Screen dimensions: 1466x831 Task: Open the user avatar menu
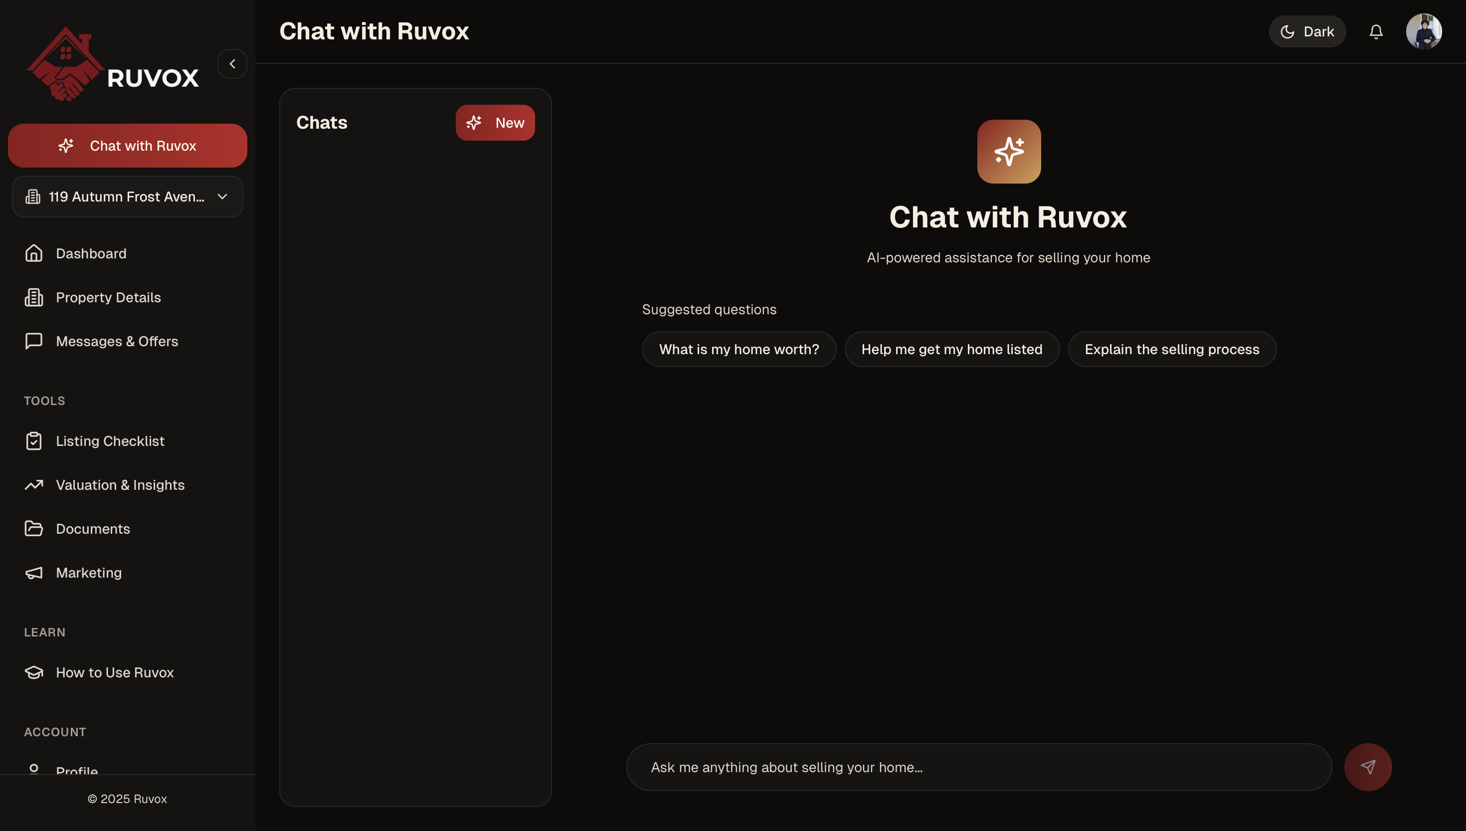[x=1424, y=31]
